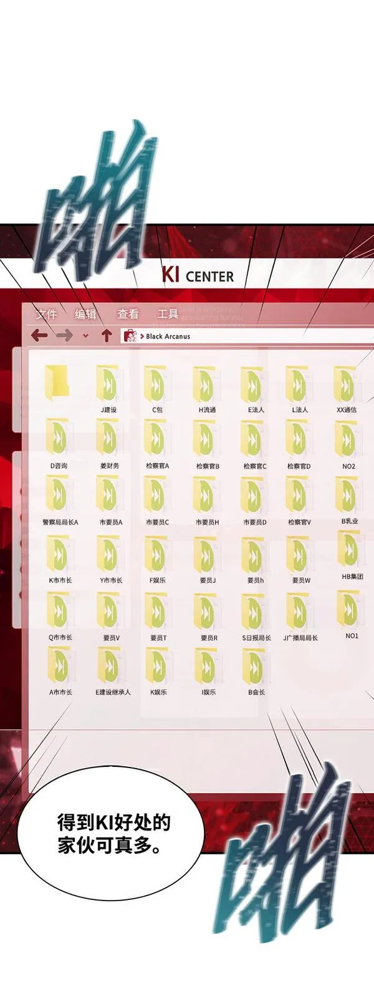Select the XX通信 folder
Viewport: 374px width, 983px height.
pos(346,387)
